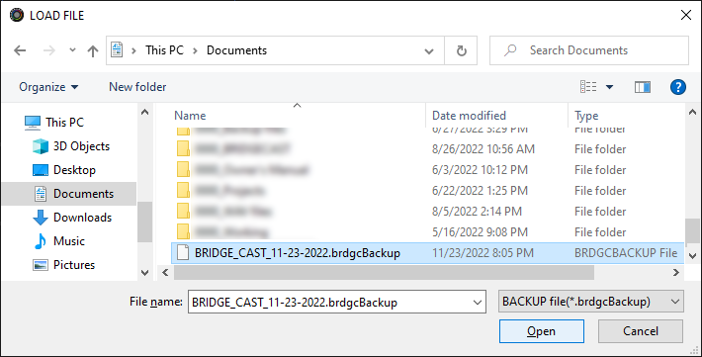This screenshot has width=702, height=357.
Task: Expand the address bar history dropdown
Action: 429,50
